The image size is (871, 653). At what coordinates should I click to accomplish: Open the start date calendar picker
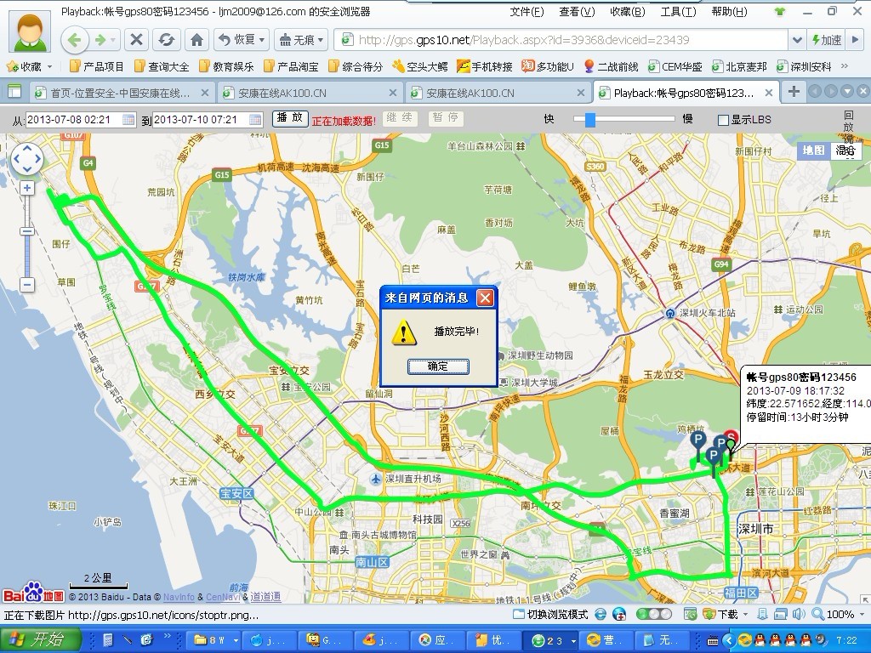coord(128,119)
